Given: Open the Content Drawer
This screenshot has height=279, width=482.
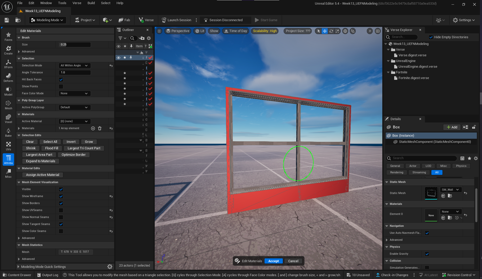Looking at the screenshot, I should tap(17, 275).
